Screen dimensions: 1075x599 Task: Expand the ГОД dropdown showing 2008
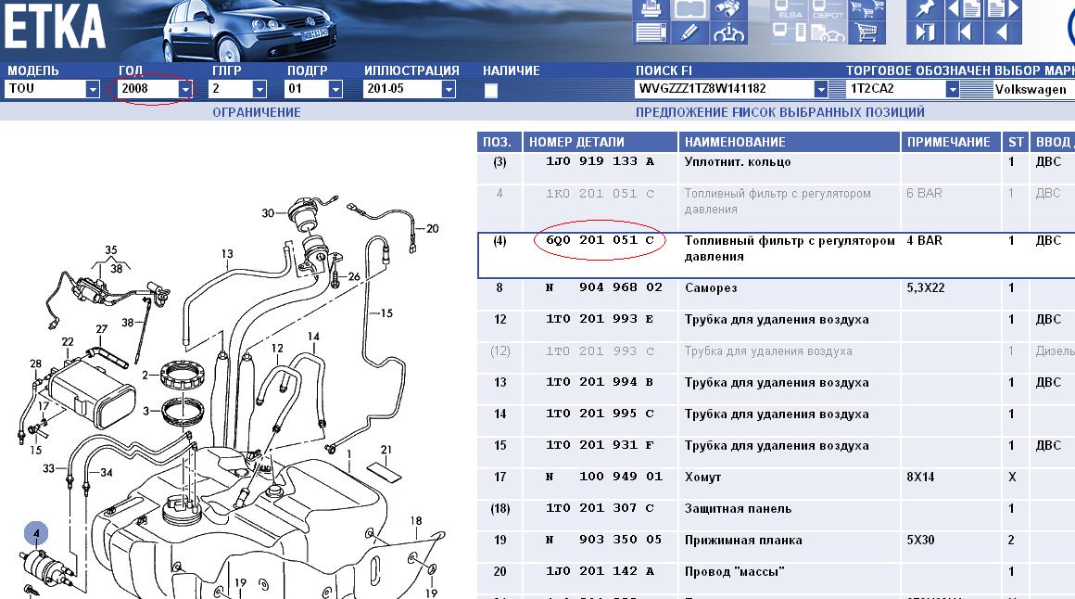(x=185, y=89)
